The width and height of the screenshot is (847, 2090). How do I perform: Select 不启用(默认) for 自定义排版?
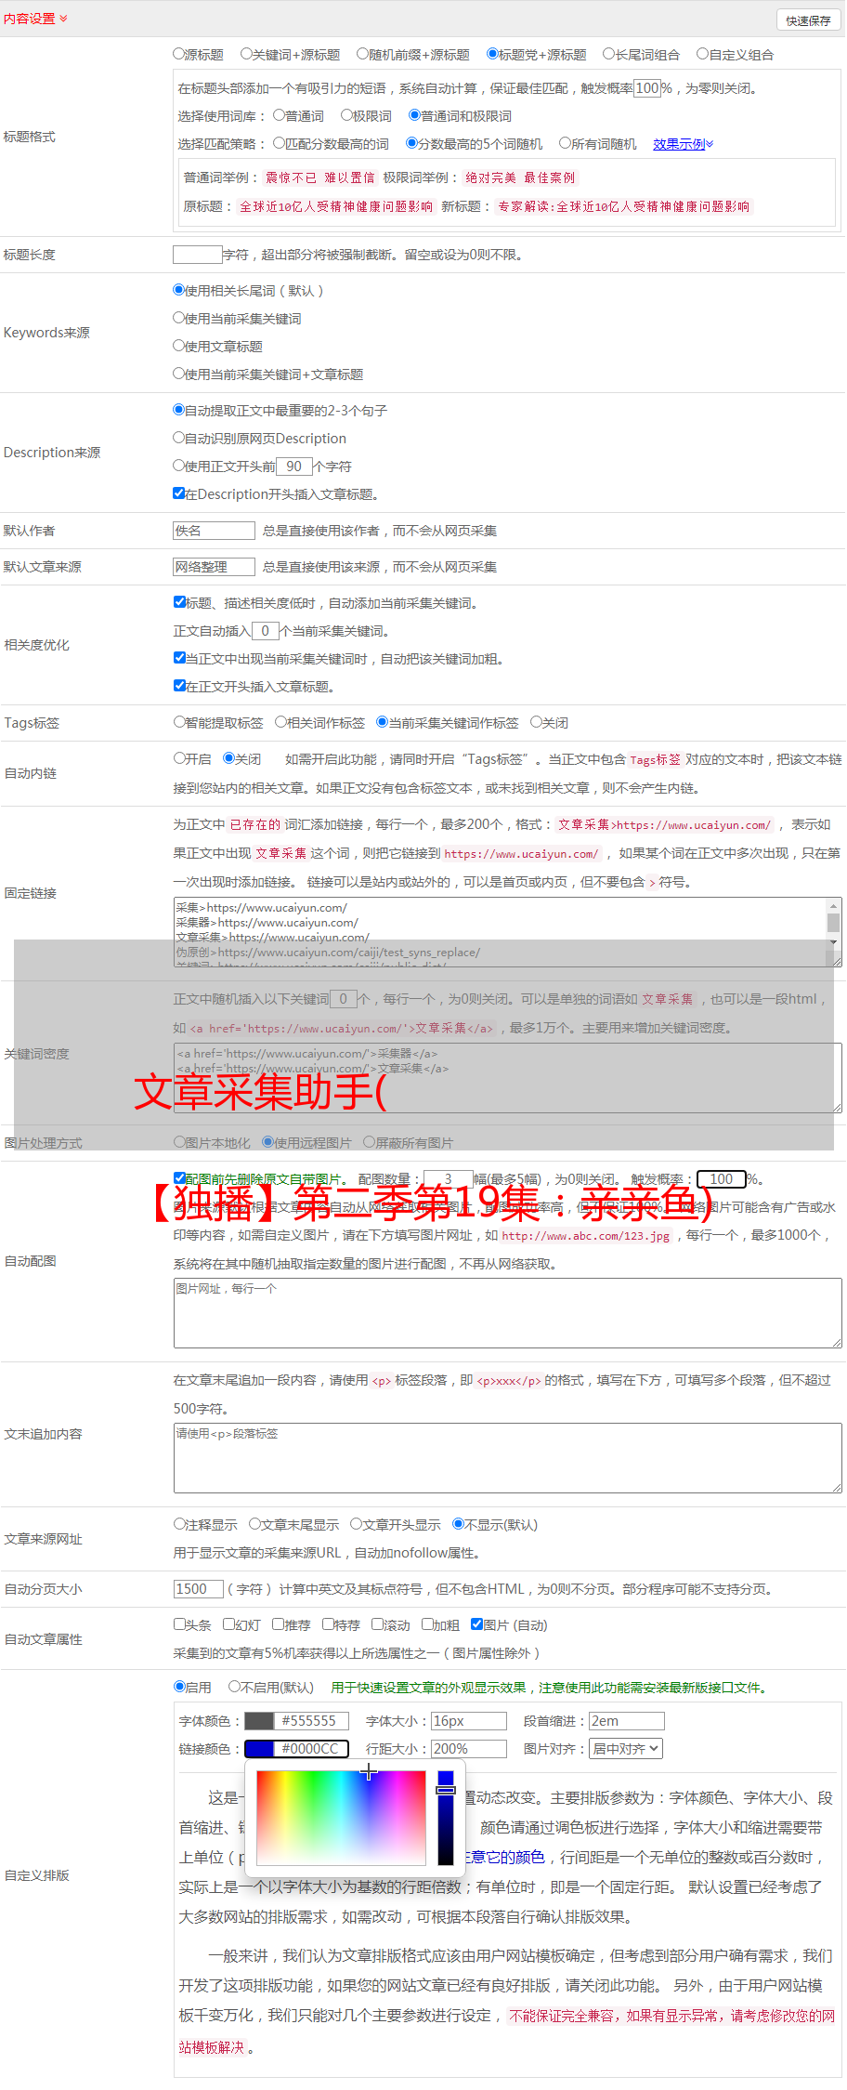coord(234,1687)
